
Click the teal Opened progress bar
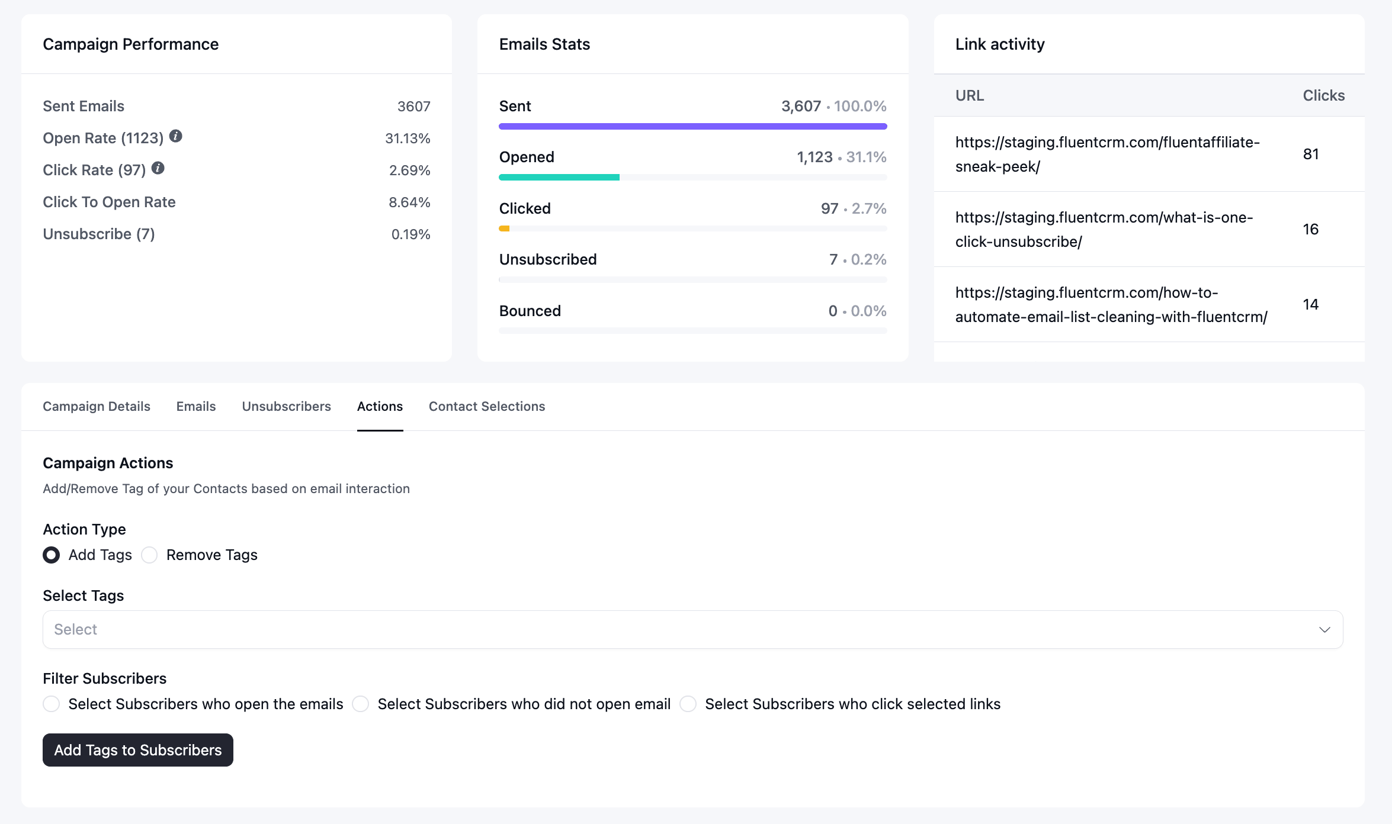pyautogui.click(x=559, y=177)
